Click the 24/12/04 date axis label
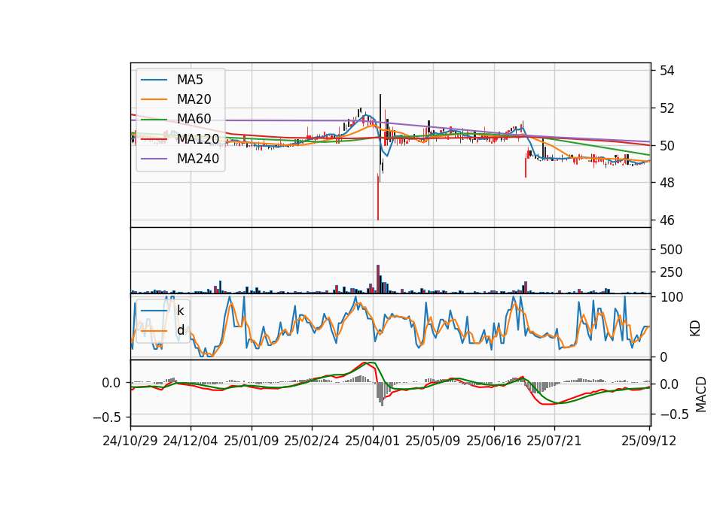723x519 pixels. pos(191,441)
